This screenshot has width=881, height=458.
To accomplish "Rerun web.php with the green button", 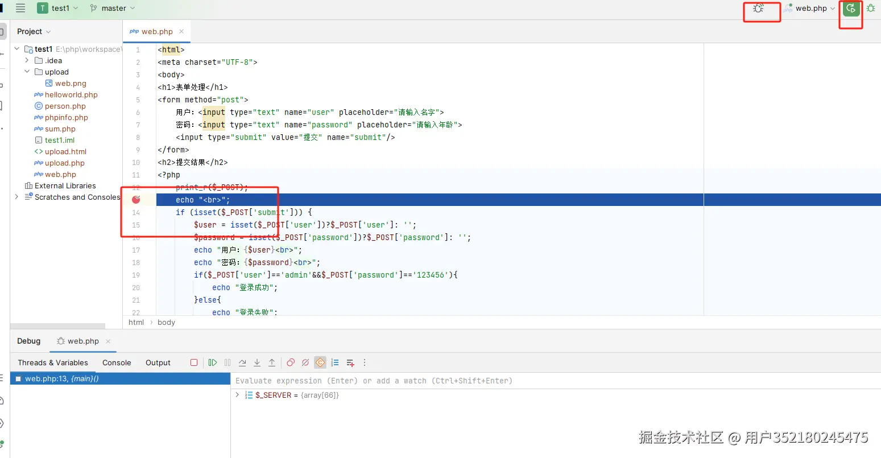I will pyautogui.click(x=851, y=9).
